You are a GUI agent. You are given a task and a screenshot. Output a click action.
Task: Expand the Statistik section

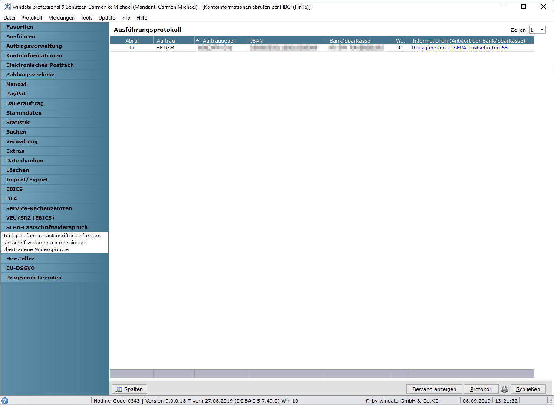54,122
